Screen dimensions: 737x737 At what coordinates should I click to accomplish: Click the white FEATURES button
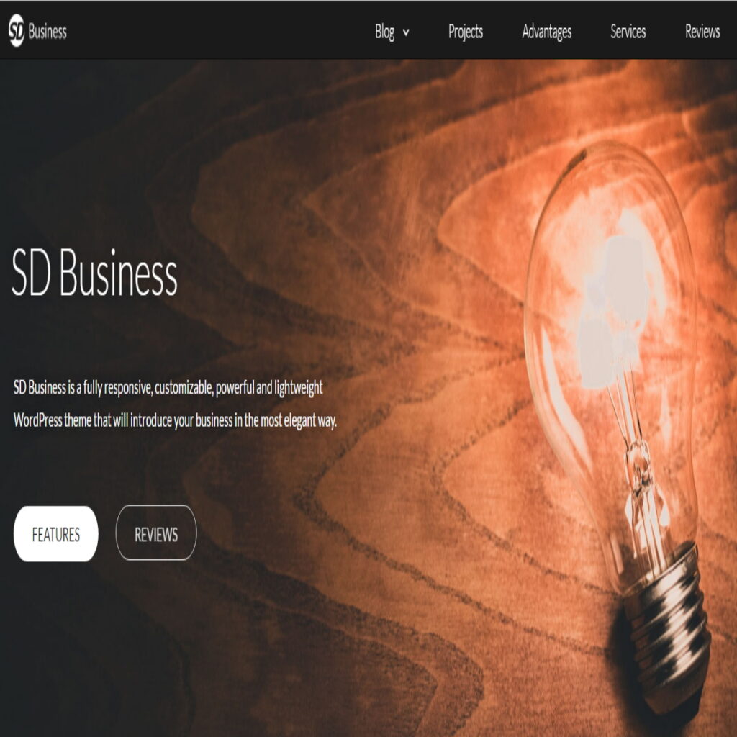point(56,533)
